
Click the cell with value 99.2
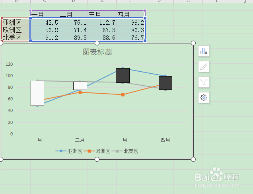click(x=131, y=22)
